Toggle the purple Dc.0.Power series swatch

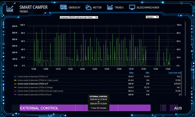coord(16,95)
